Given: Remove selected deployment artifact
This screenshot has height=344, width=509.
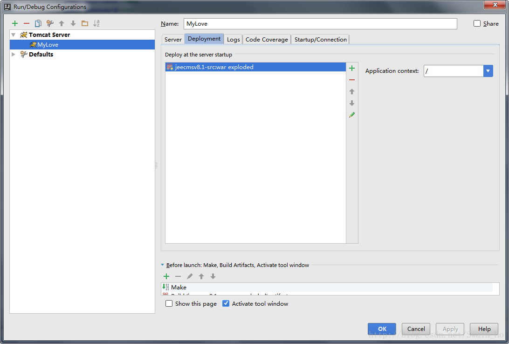Looking at the screenshot, I should pyautogui.click(x=352, y=80).
